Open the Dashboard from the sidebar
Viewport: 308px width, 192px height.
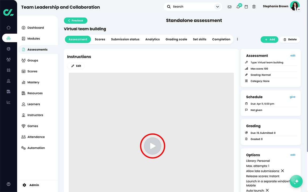point(35,27)
